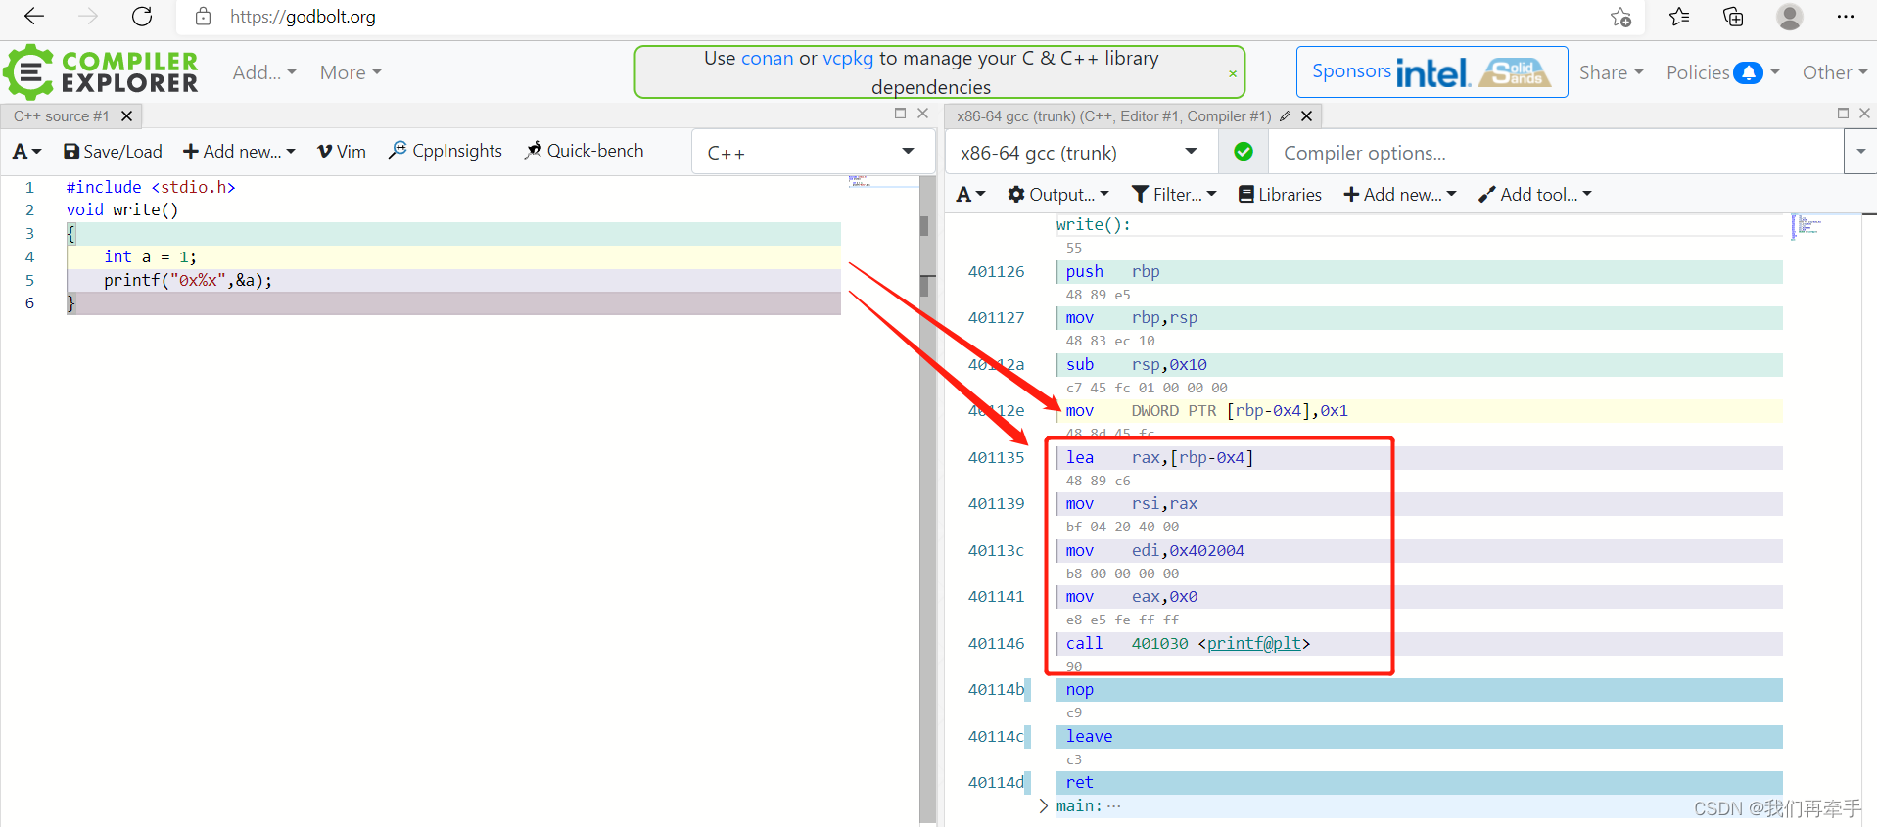Click the Compiler Explorer logo
Image resolution: width=1877 pixels, height=827 pixels.
click(x=101, y=72)
